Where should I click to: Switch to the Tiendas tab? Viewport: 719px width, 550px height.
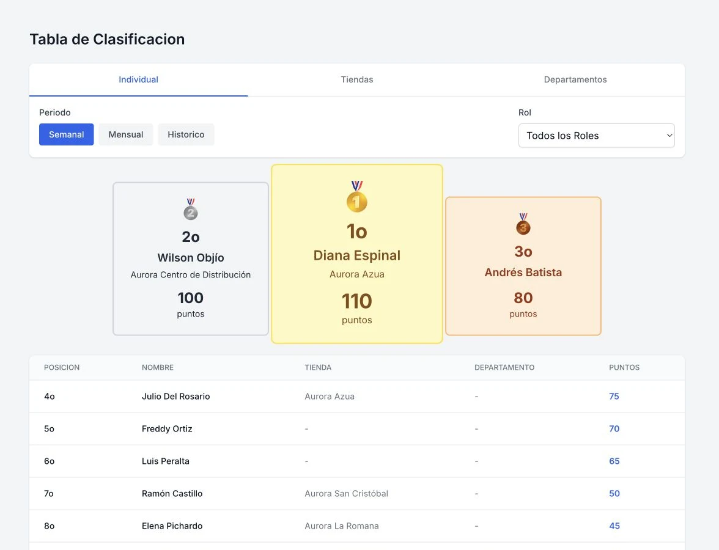tap(357, 79)
